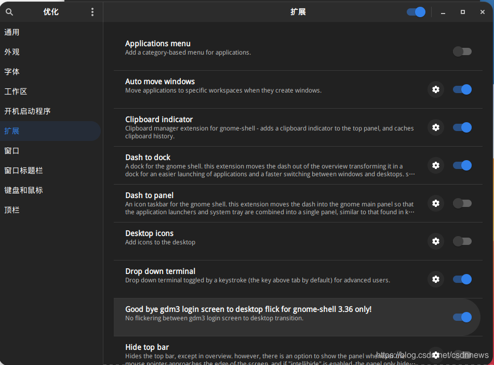Open the 开机启动程序 page
Viewport: 494px width, 365px height.
(28, 111)
